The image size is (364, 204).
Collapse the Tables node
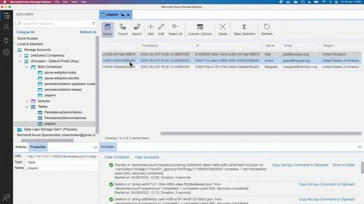click(27, 107)
